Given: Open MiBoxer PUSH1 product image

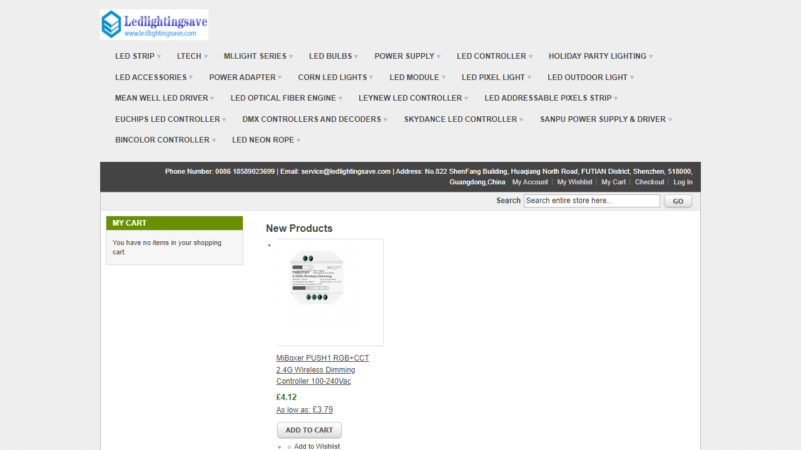Looking at the screenshot, I should [330, 292].
